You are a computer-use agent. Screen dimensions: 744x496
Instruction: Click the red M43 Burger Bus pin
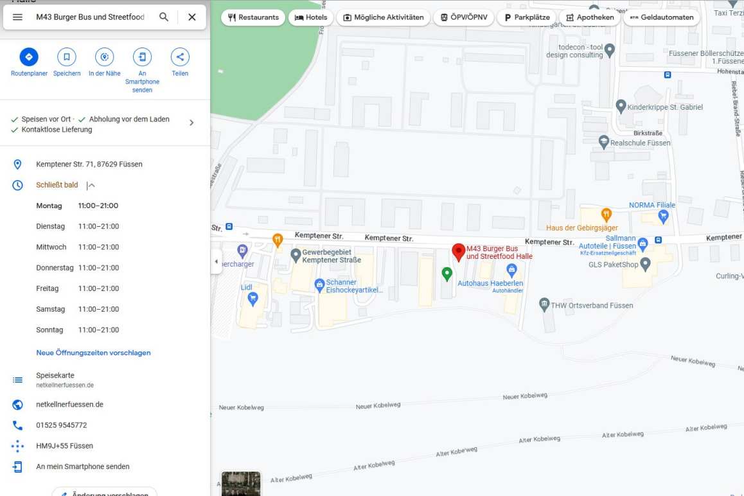(458, 252)
